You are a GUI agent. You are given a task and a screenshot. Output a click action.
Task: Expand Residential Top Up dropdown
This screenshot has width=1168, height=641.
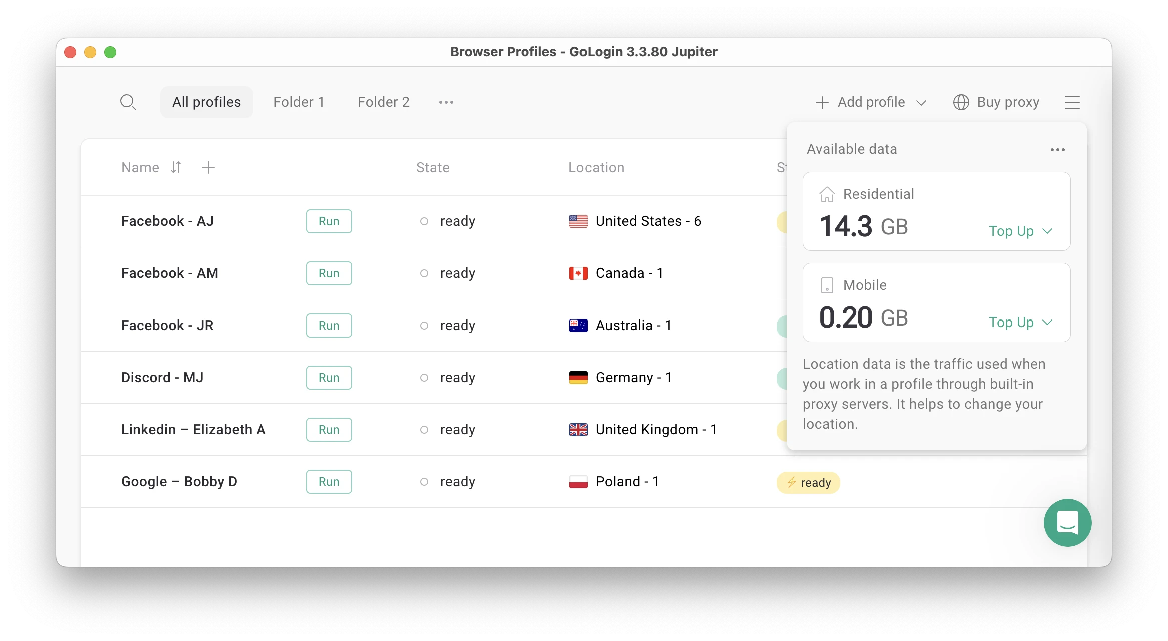click(1021, 231)
